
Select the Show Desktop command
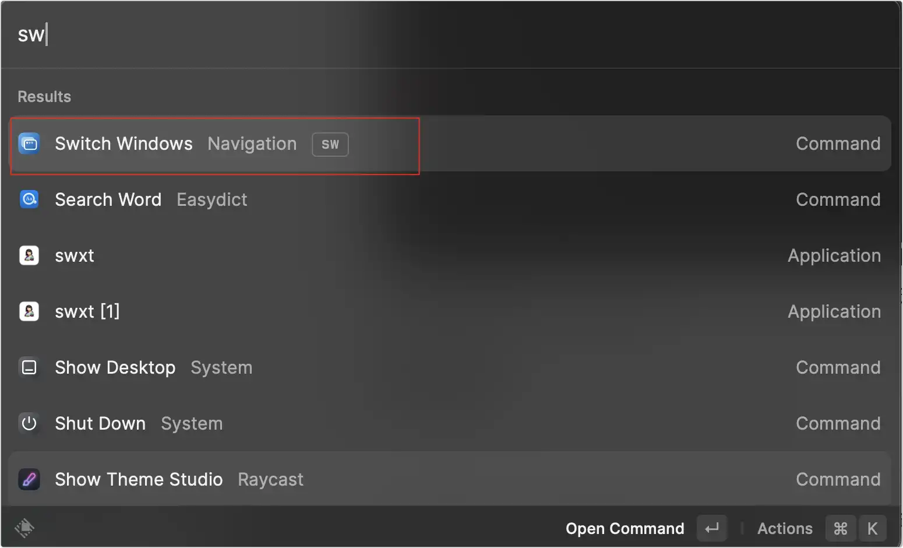point(450,367)
